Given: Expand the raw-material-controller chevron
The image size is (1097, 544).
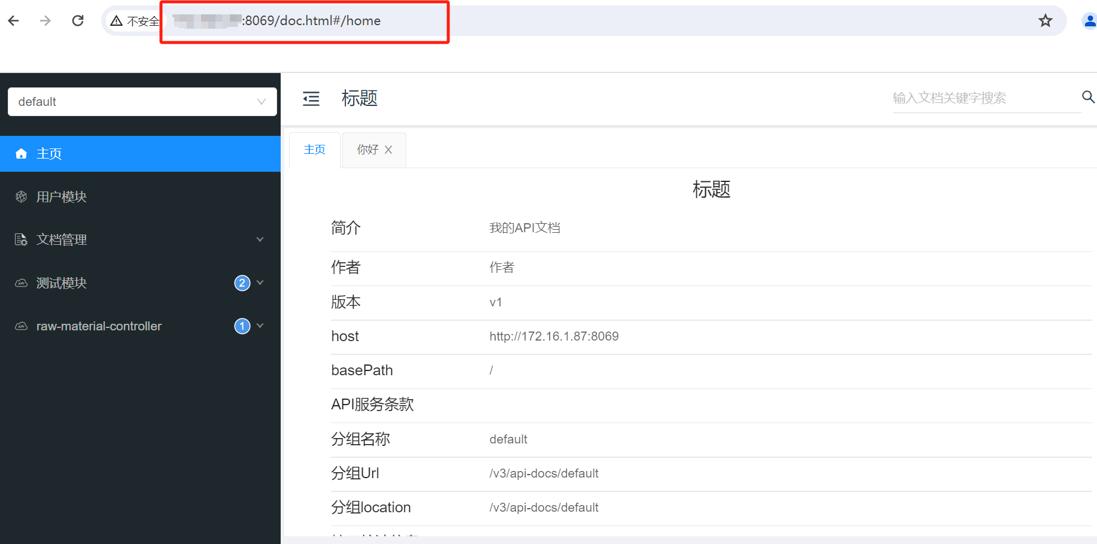Looking at the screenshot, I should click(x=260, y=326).
